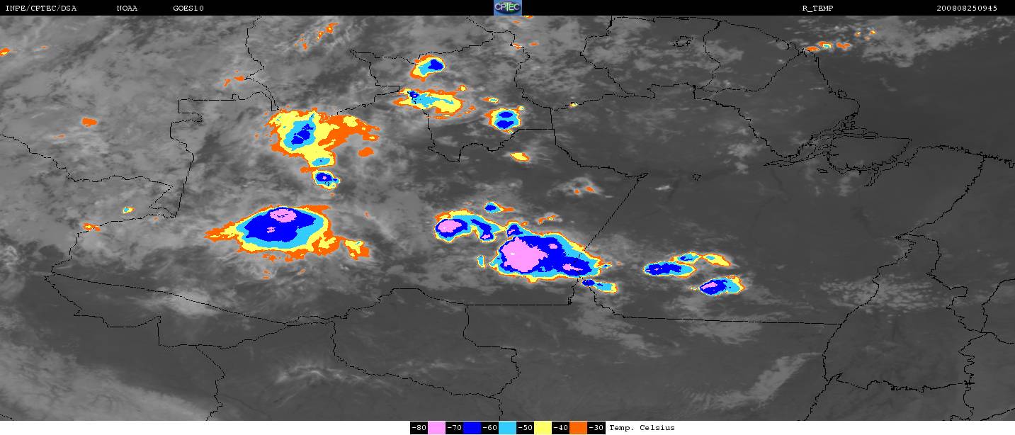Image resolution: width=1015 pixels, height=435 pixels.
Task: Click the '200808250945' timestamp
Action: [967, 8]
